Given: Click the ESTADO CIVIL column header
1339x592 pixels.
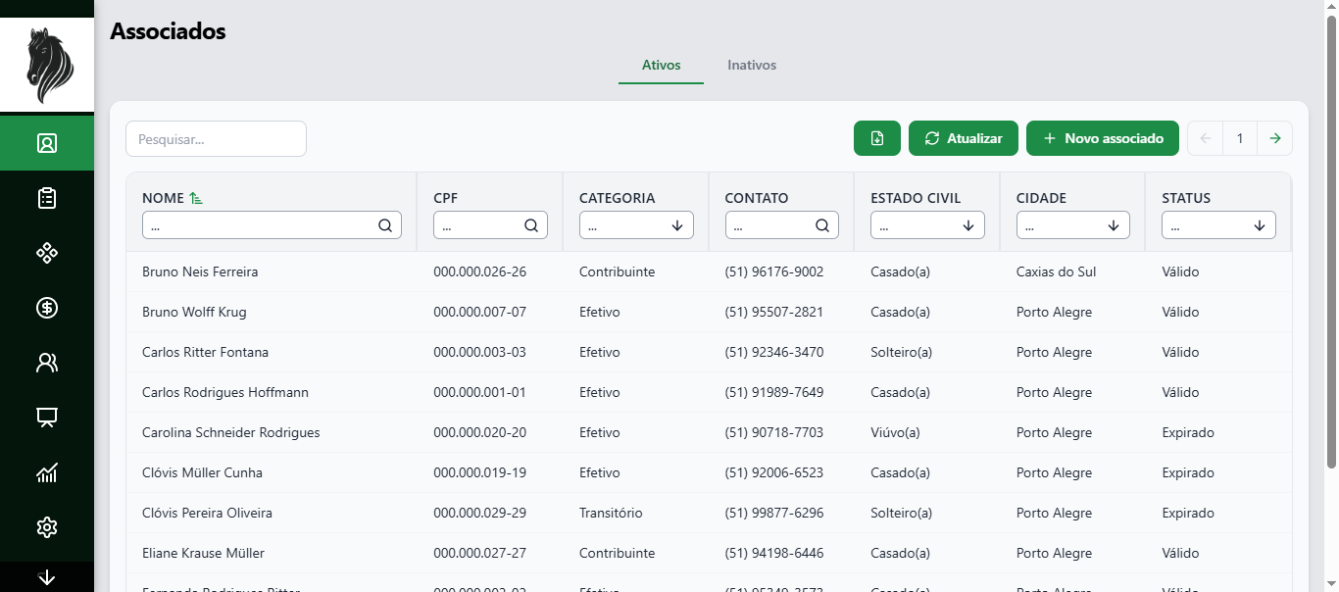Looking at the screenshot, I should coord(916,198).
